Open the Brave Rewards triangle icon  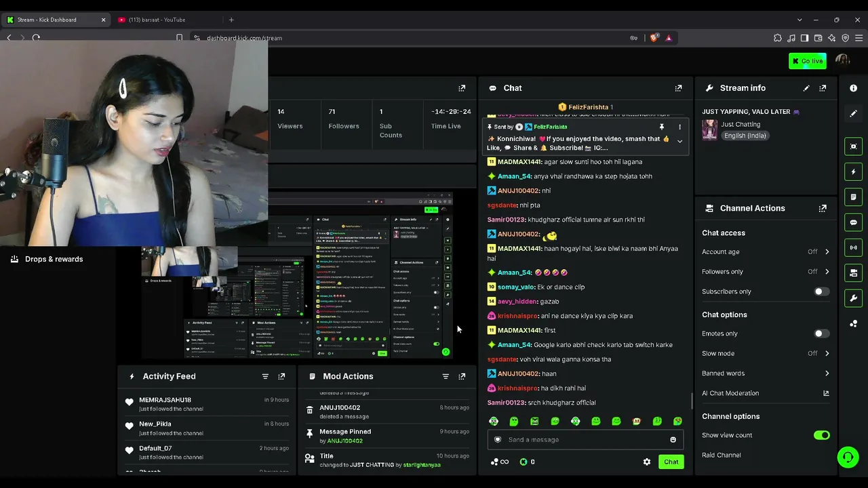click(669, 38)
